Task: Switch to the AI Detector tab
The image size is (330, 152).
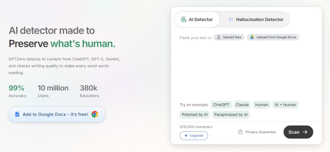Action: [x=197, y=19]
